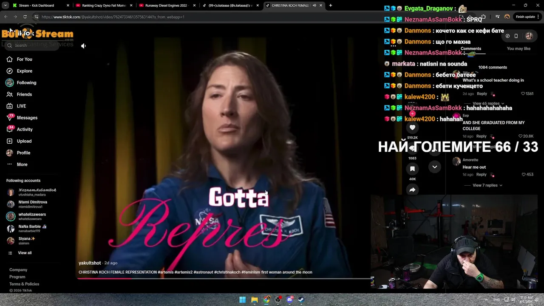544x306 pixels.
Task: Open File Explorer from taskbar
Action: (x=254, y=300)
